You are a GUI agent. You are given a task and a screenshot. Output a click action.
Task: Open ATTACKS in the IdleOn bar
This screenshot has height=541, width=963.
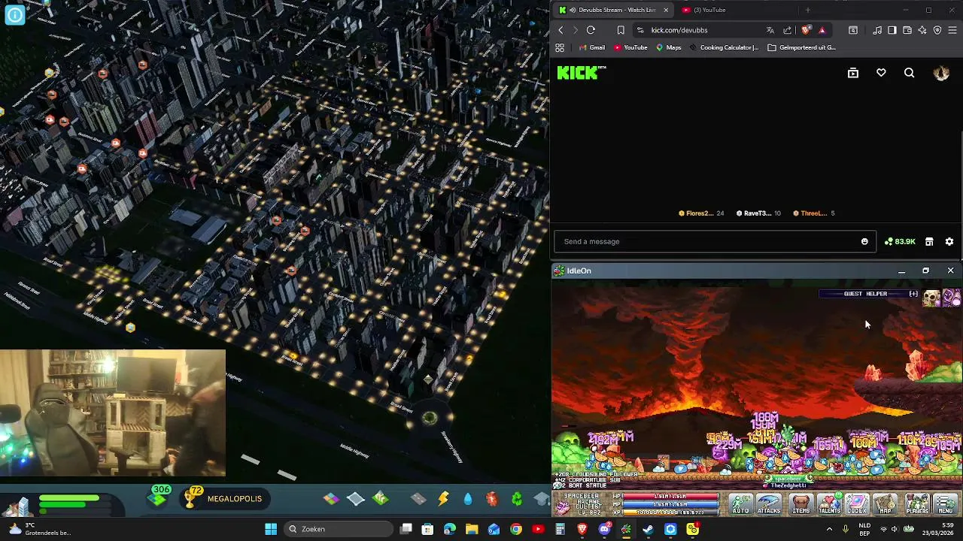(769, 503)
